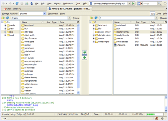Expand the media folder in the local tree
The image size is (168, 121).
[5, 25]
